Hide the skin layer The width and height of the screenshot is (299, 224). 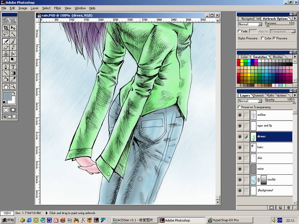coord(240,158)
